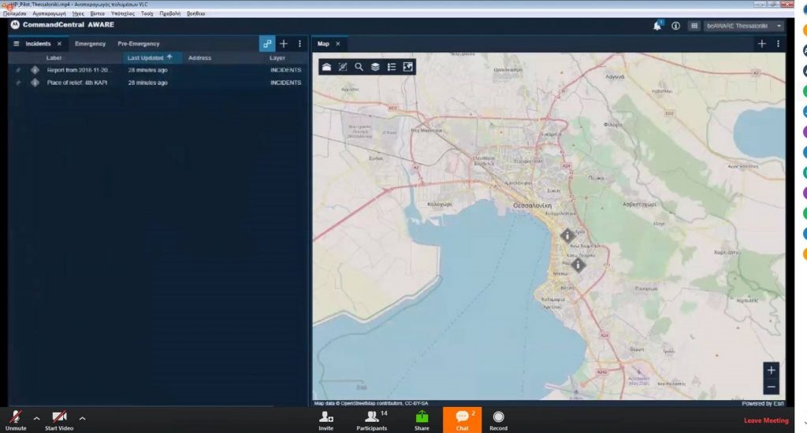The image size is (807, 433).
Task: Sort by the Address column header
Action: coord(199,57)
